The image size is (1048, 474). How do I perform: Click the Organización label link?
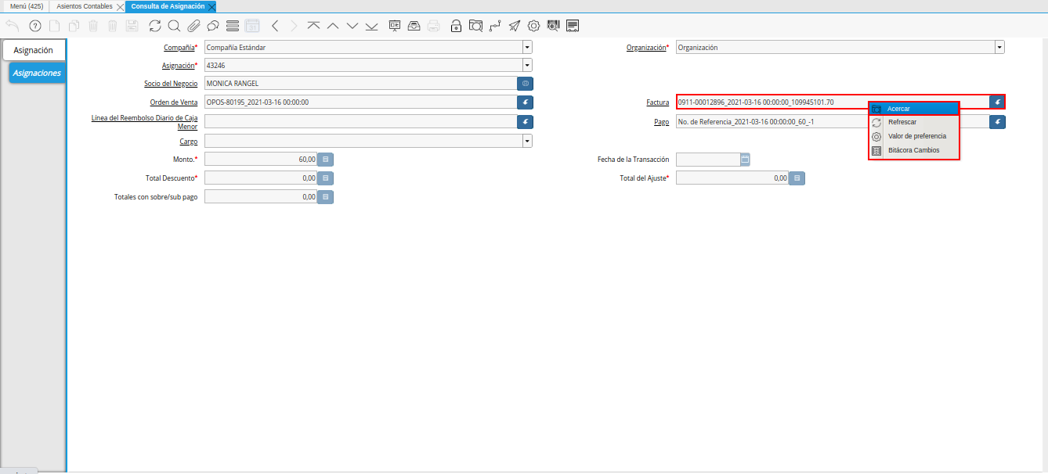click(646, 48)
